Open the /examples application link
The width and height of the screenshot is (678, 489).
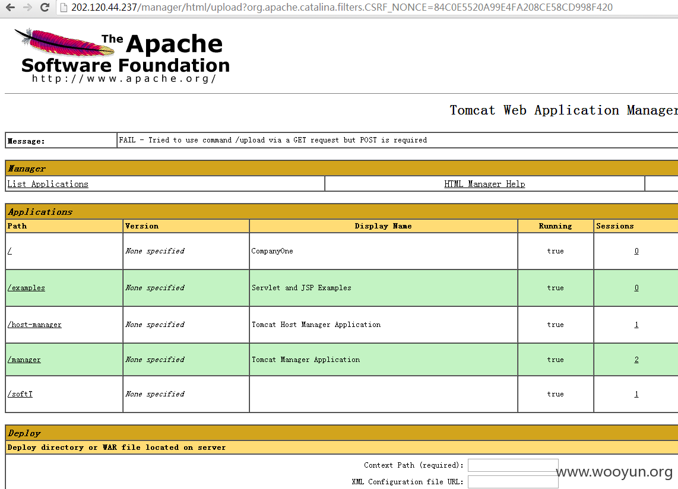26,287
